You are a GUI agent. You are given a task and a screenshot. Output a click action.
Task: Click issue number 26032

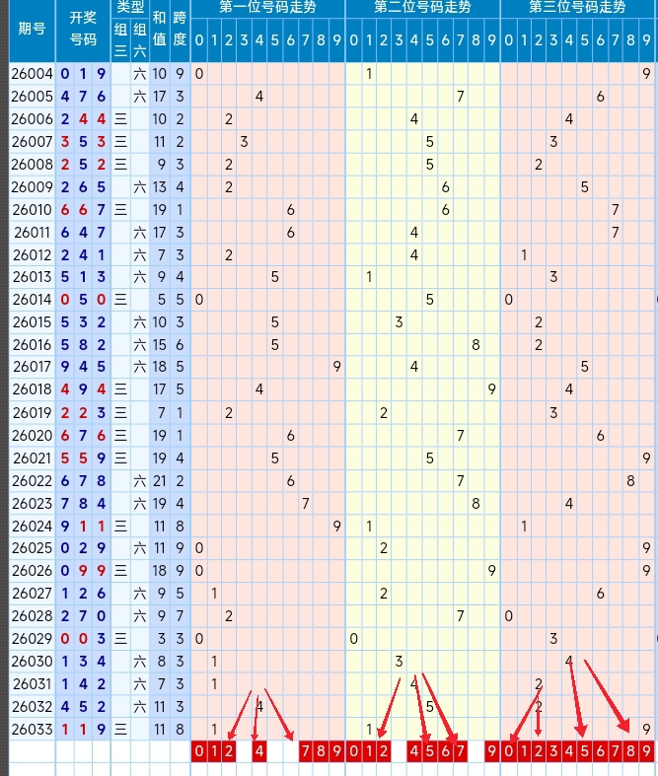[x=33, y=707]
